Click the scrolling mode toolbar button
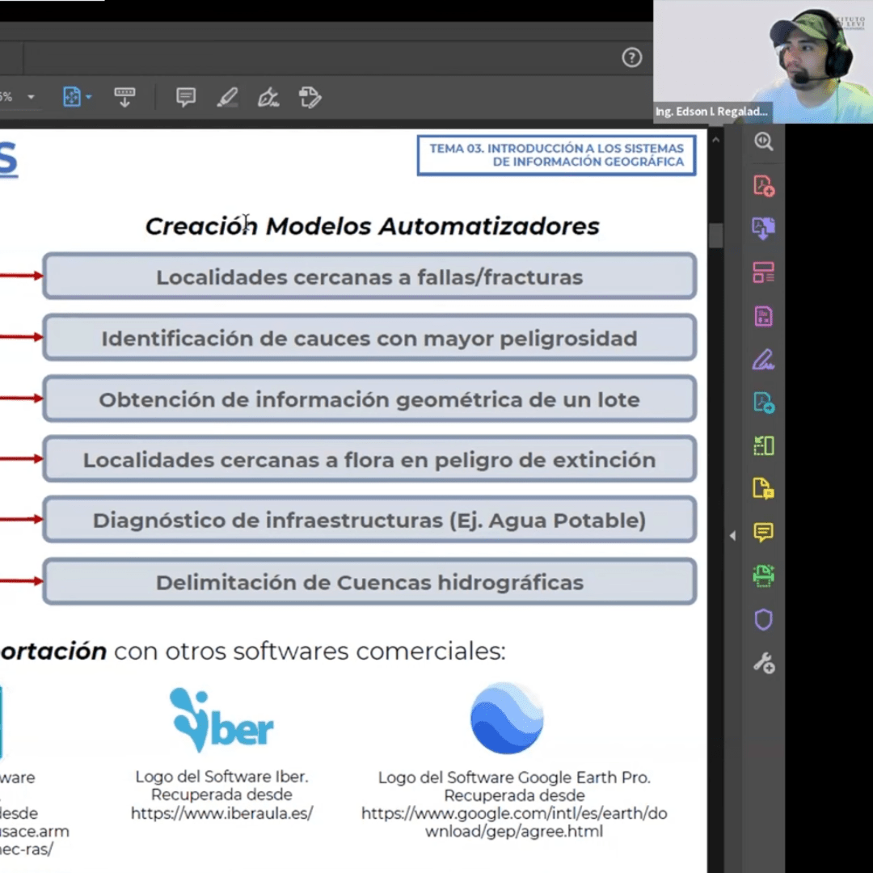The height and width of the screenshot is (873, 873). point(124,98)
